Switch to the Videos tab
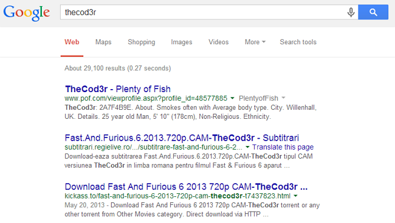This screenshot has width=395, height=223. pos(218,42)
